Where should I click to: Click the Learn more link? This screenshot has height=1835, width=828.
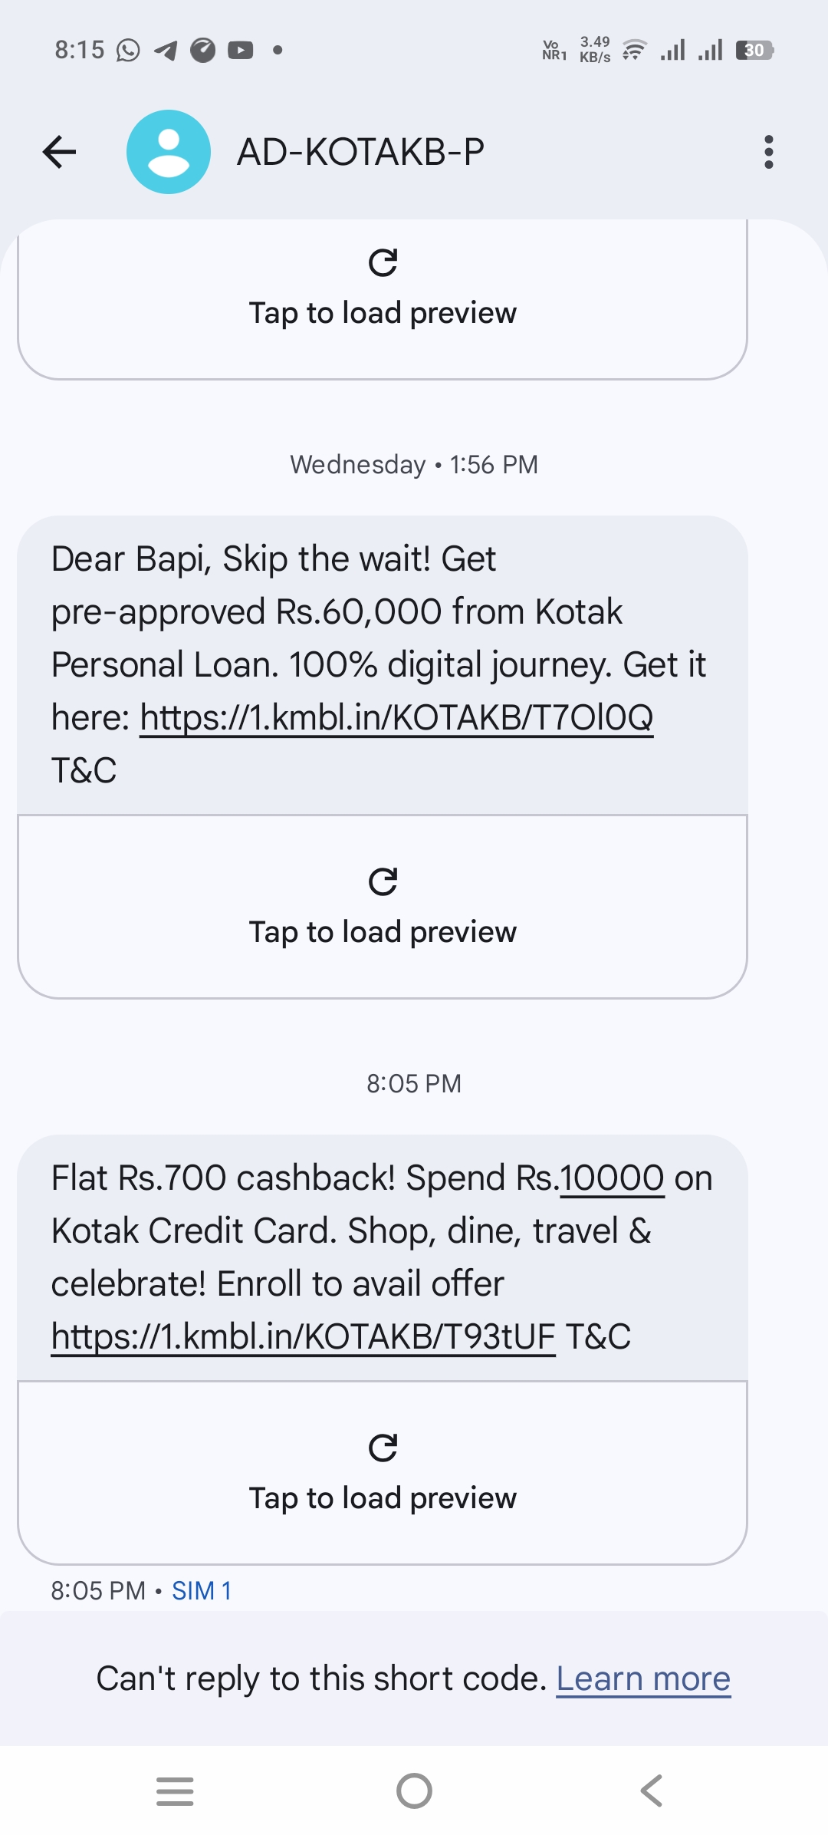pos(642,1679)
